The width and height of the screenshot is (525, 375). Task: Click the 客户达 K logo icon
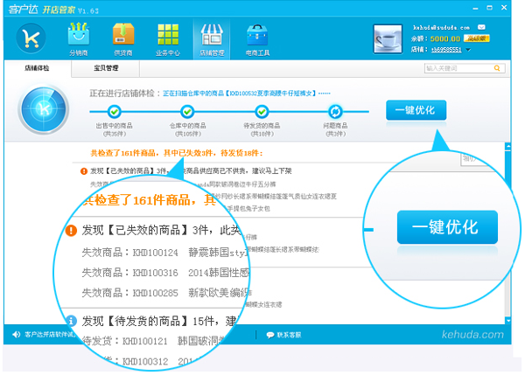click(x=32, y=38)
